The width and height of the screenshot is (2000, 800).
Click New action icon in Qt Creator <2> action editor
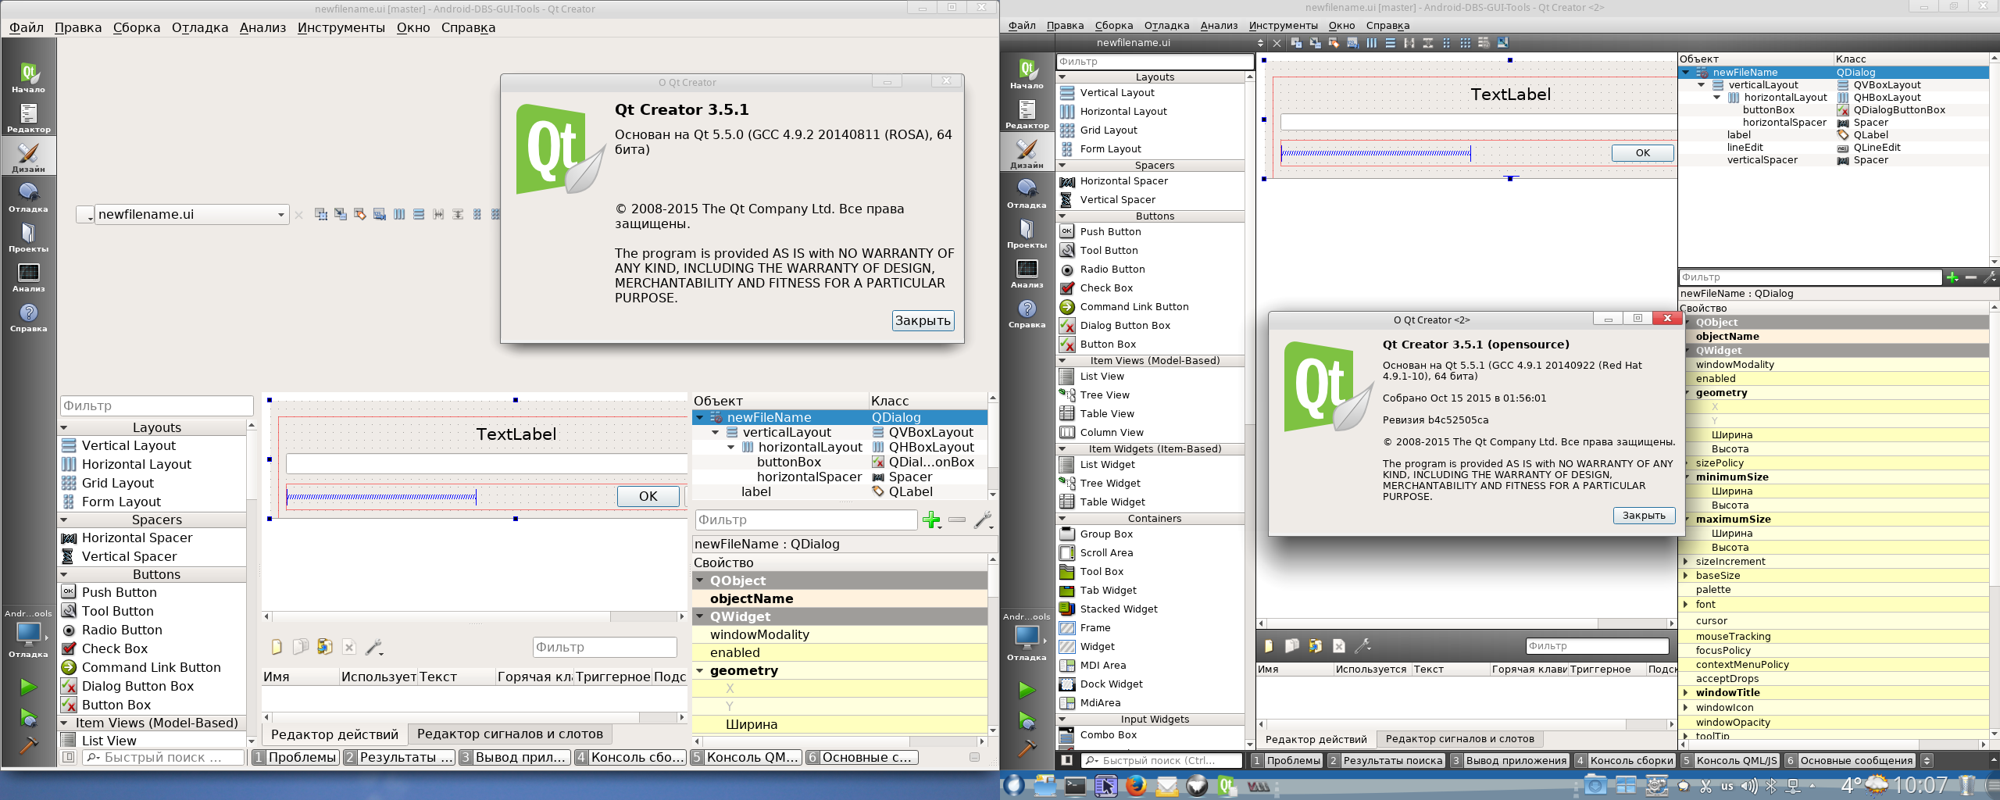(1269, 646)
